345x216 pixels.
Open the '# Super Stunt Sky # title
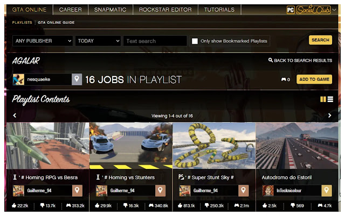pyautogui.click(x=209, y=178)
